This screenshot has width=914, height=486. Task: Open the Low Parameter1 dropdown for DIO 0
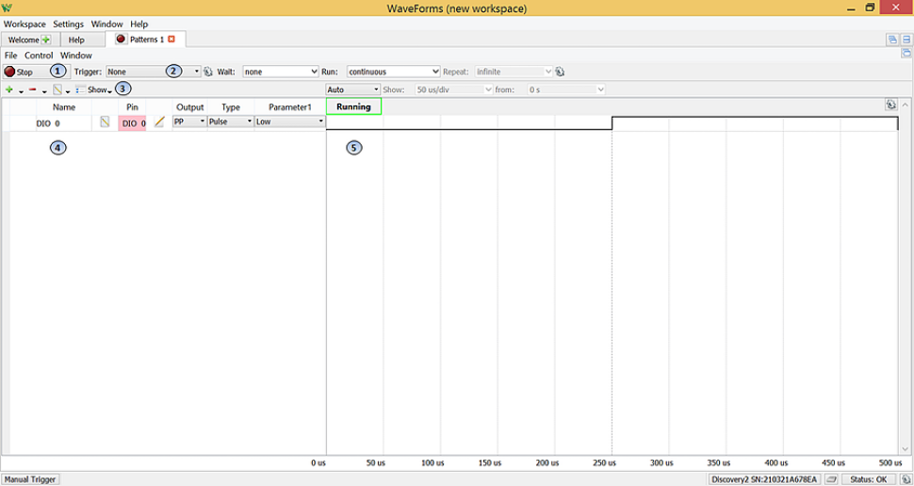click(290, 121)
